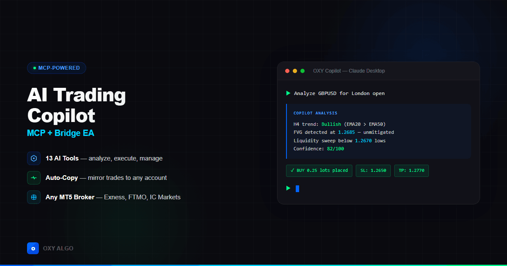Viewport: 507px width, 266px height.
Task: Select the TP: 1.2770 badge
Action: click(411, 171)
